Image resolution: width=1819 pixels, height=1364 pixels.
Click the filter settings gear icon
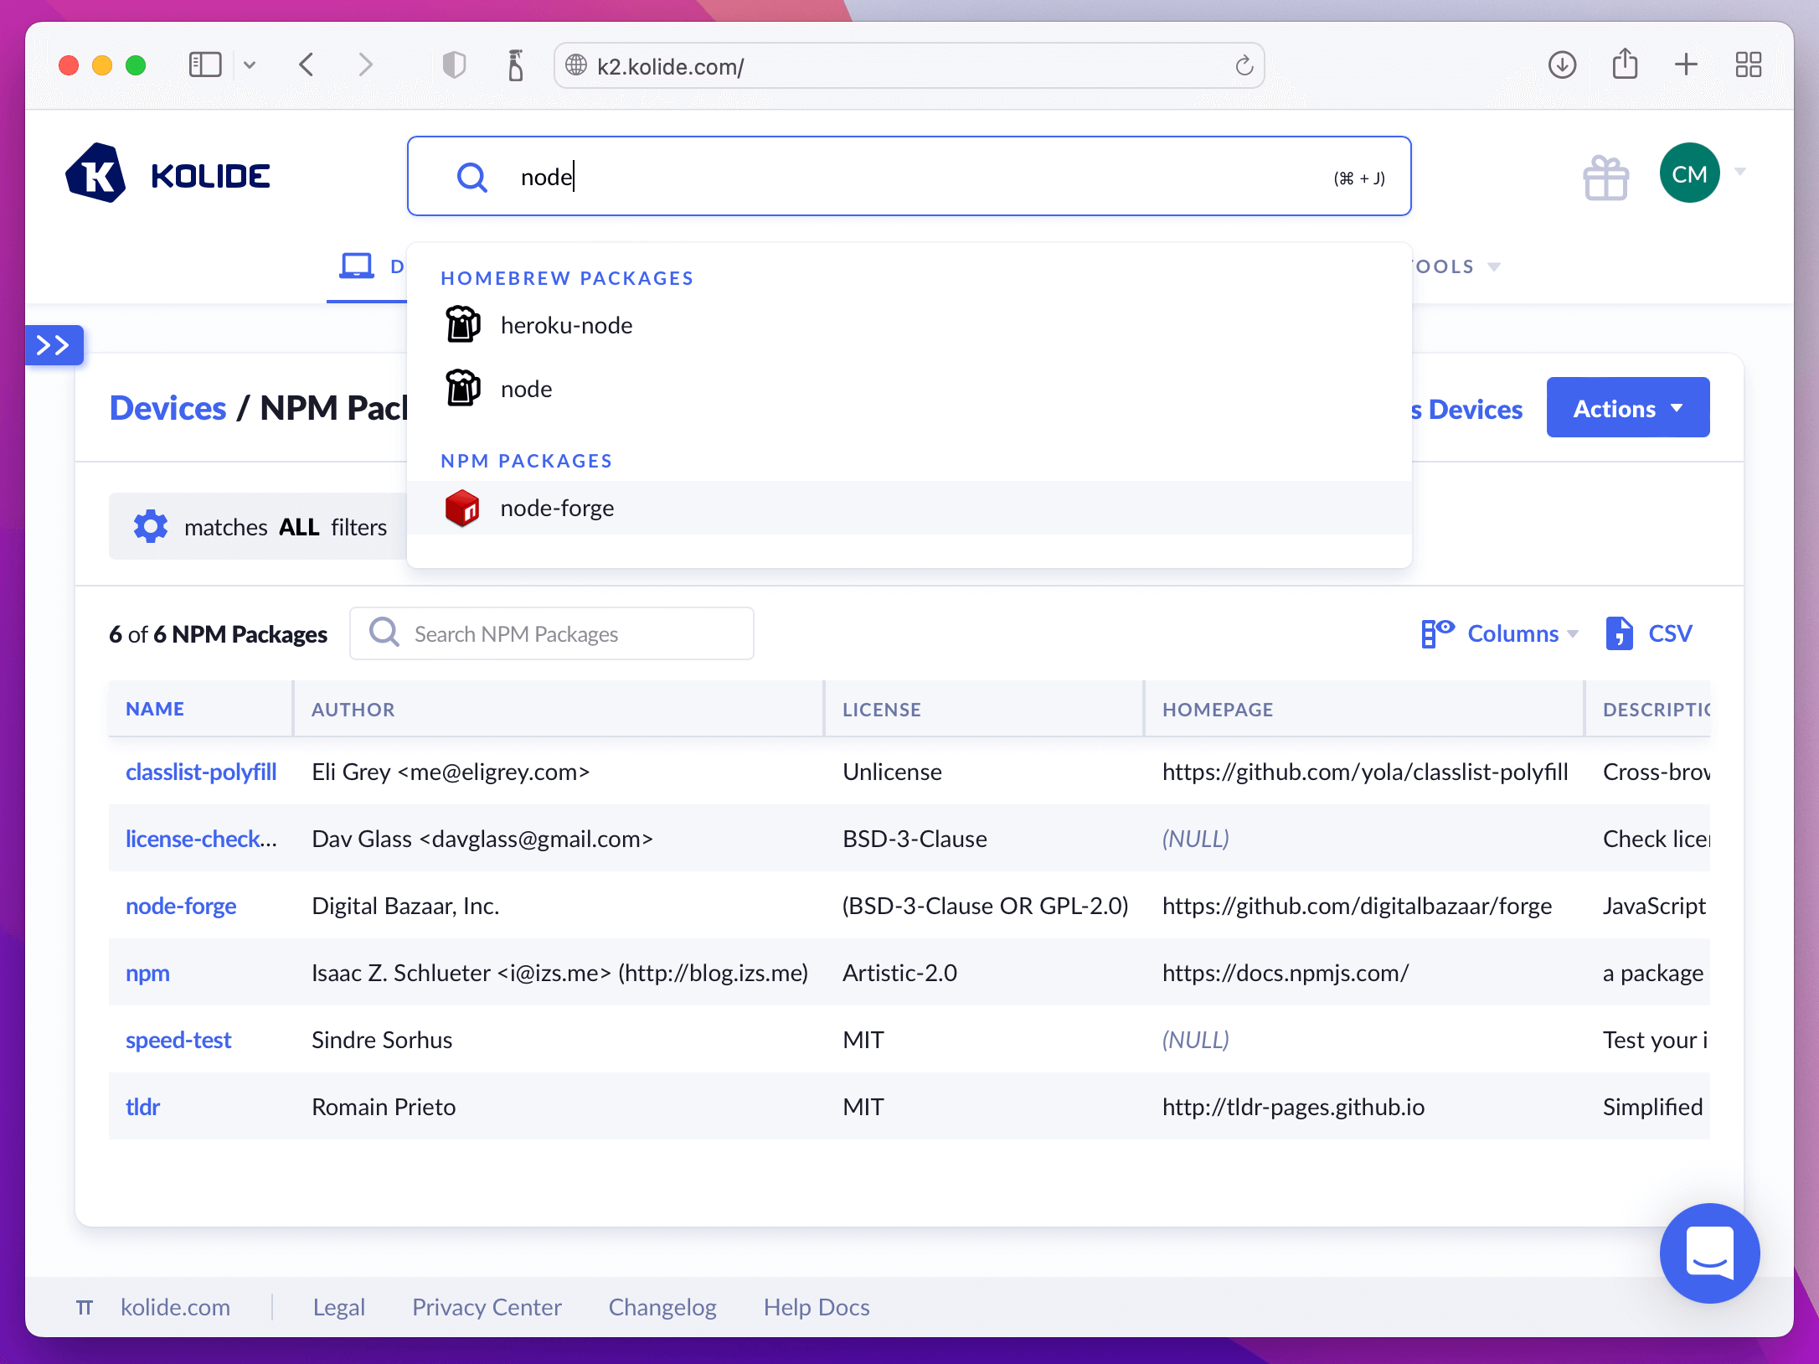151,526
